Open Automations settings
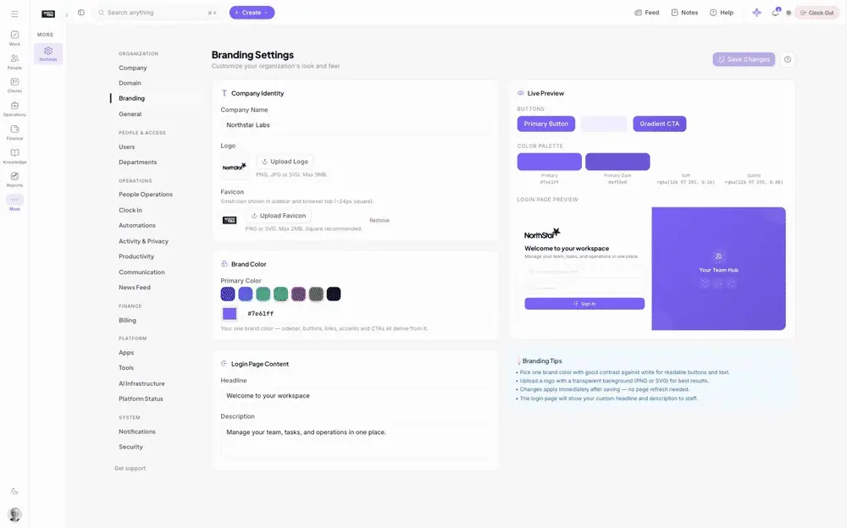The image size is (847, 528). tap(137, 225)
